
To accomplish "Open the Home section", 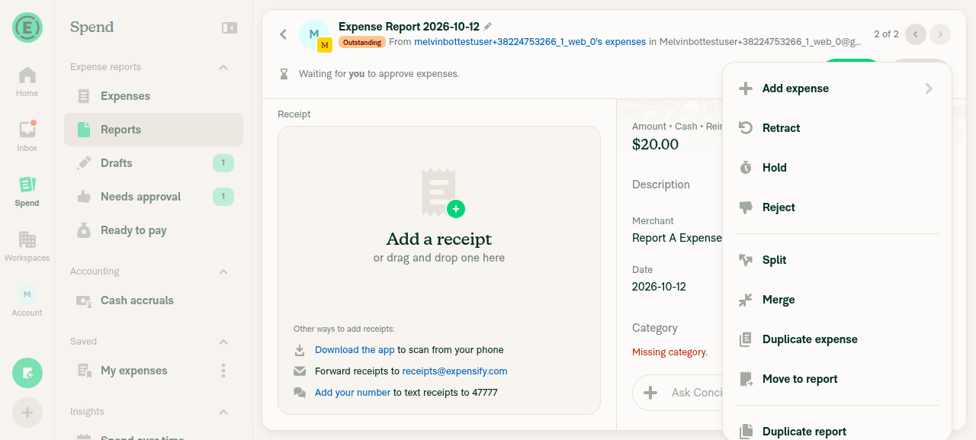I will click(27, 82).
